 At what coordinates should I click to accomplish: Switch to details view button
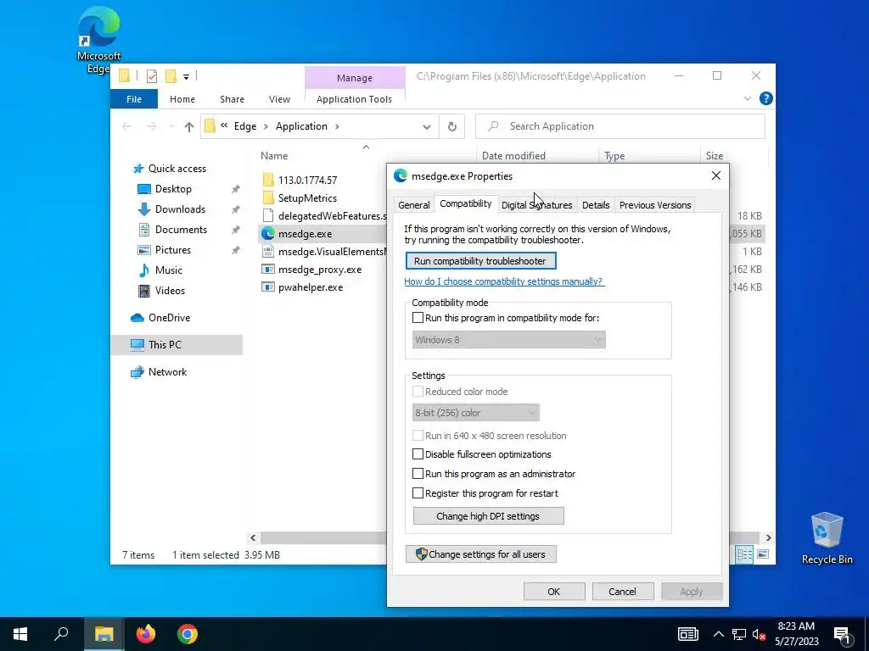pyautogui.click(x=745, y=554)
